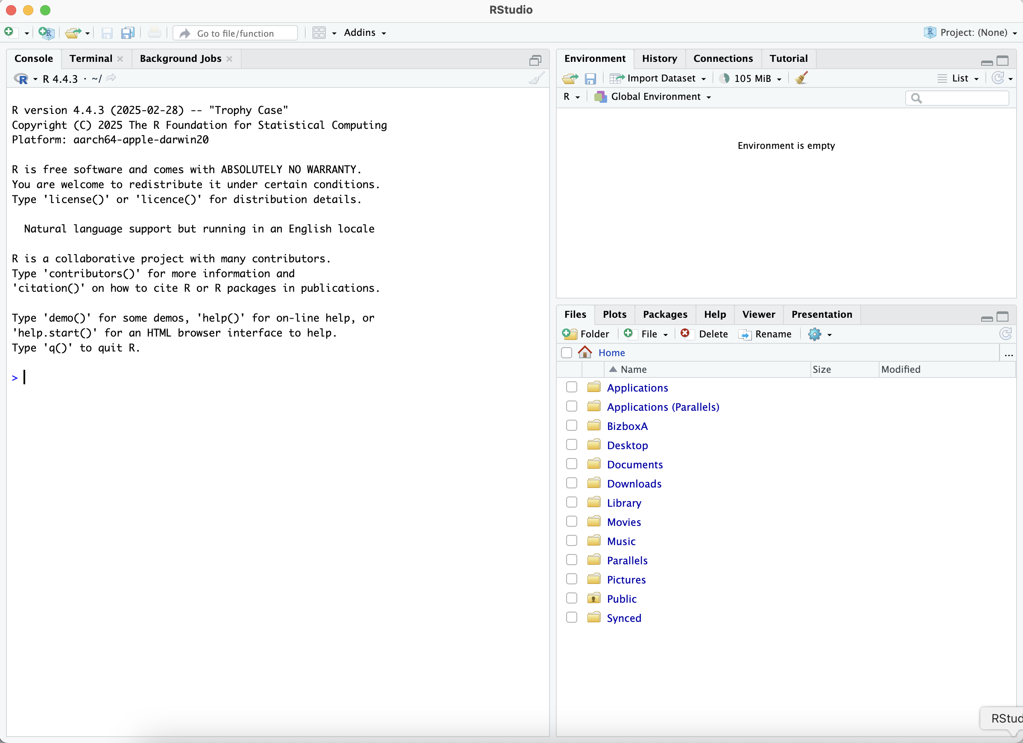This screenshot has height=743, width=1023.
Task: Check the Library folder checkbox
Action: pos(572,502)
